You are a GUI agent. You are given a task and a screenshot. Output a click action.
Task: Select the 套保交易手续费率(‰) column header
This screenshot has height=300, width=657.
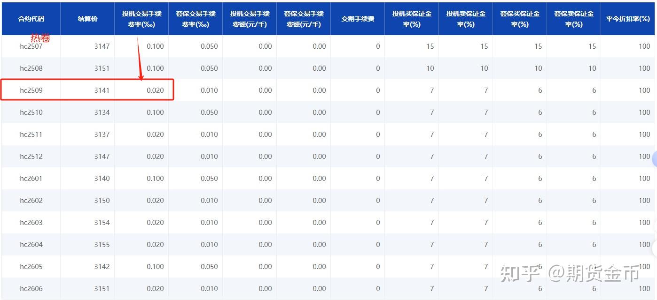(x=196, y=19)
